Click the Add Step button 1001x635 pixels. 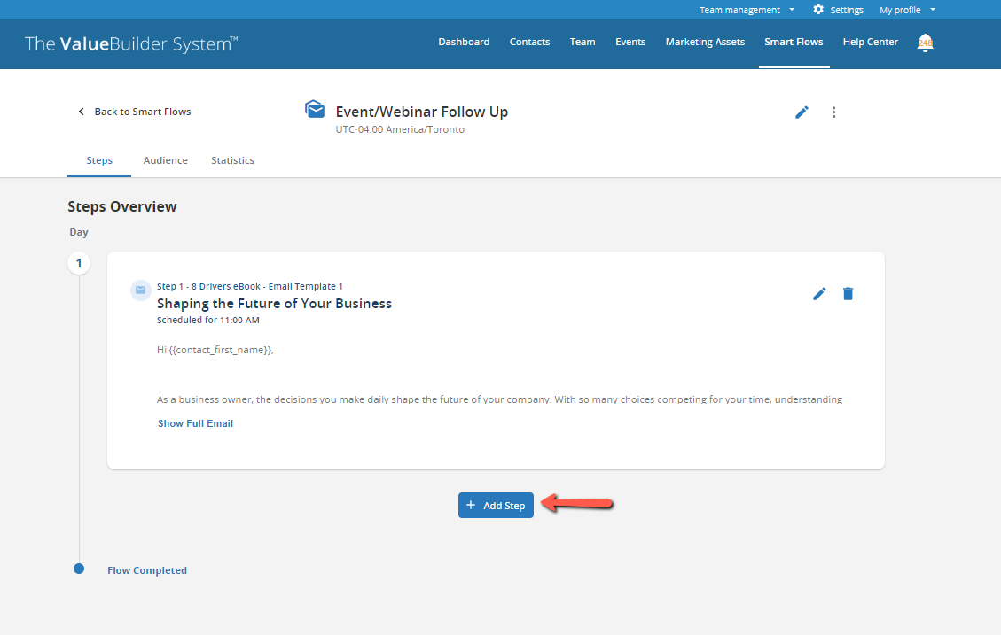point(496,505)
